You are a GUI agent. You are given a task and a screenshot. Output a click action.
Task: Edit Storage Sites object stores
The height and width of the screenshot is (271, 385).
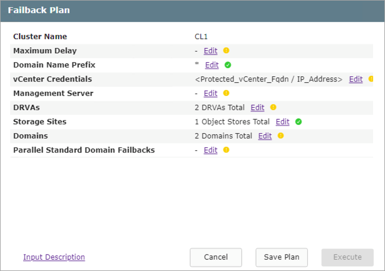click(282, 122)
